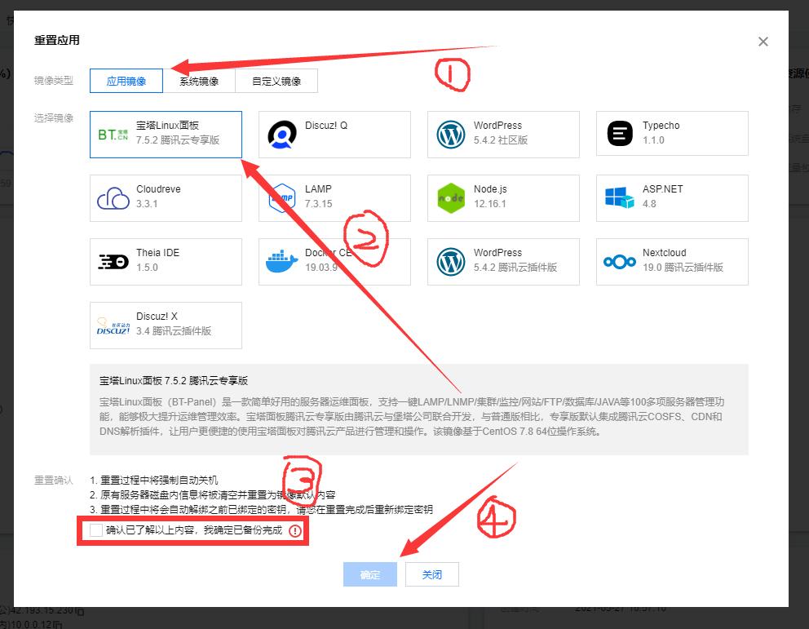Check the 确认已了解以上内容 backup confirmation box

click(x=96, y=530)
